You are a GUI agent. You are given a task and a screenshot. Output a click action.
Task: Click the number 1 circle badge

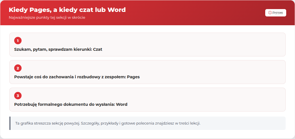coord(18,41)
